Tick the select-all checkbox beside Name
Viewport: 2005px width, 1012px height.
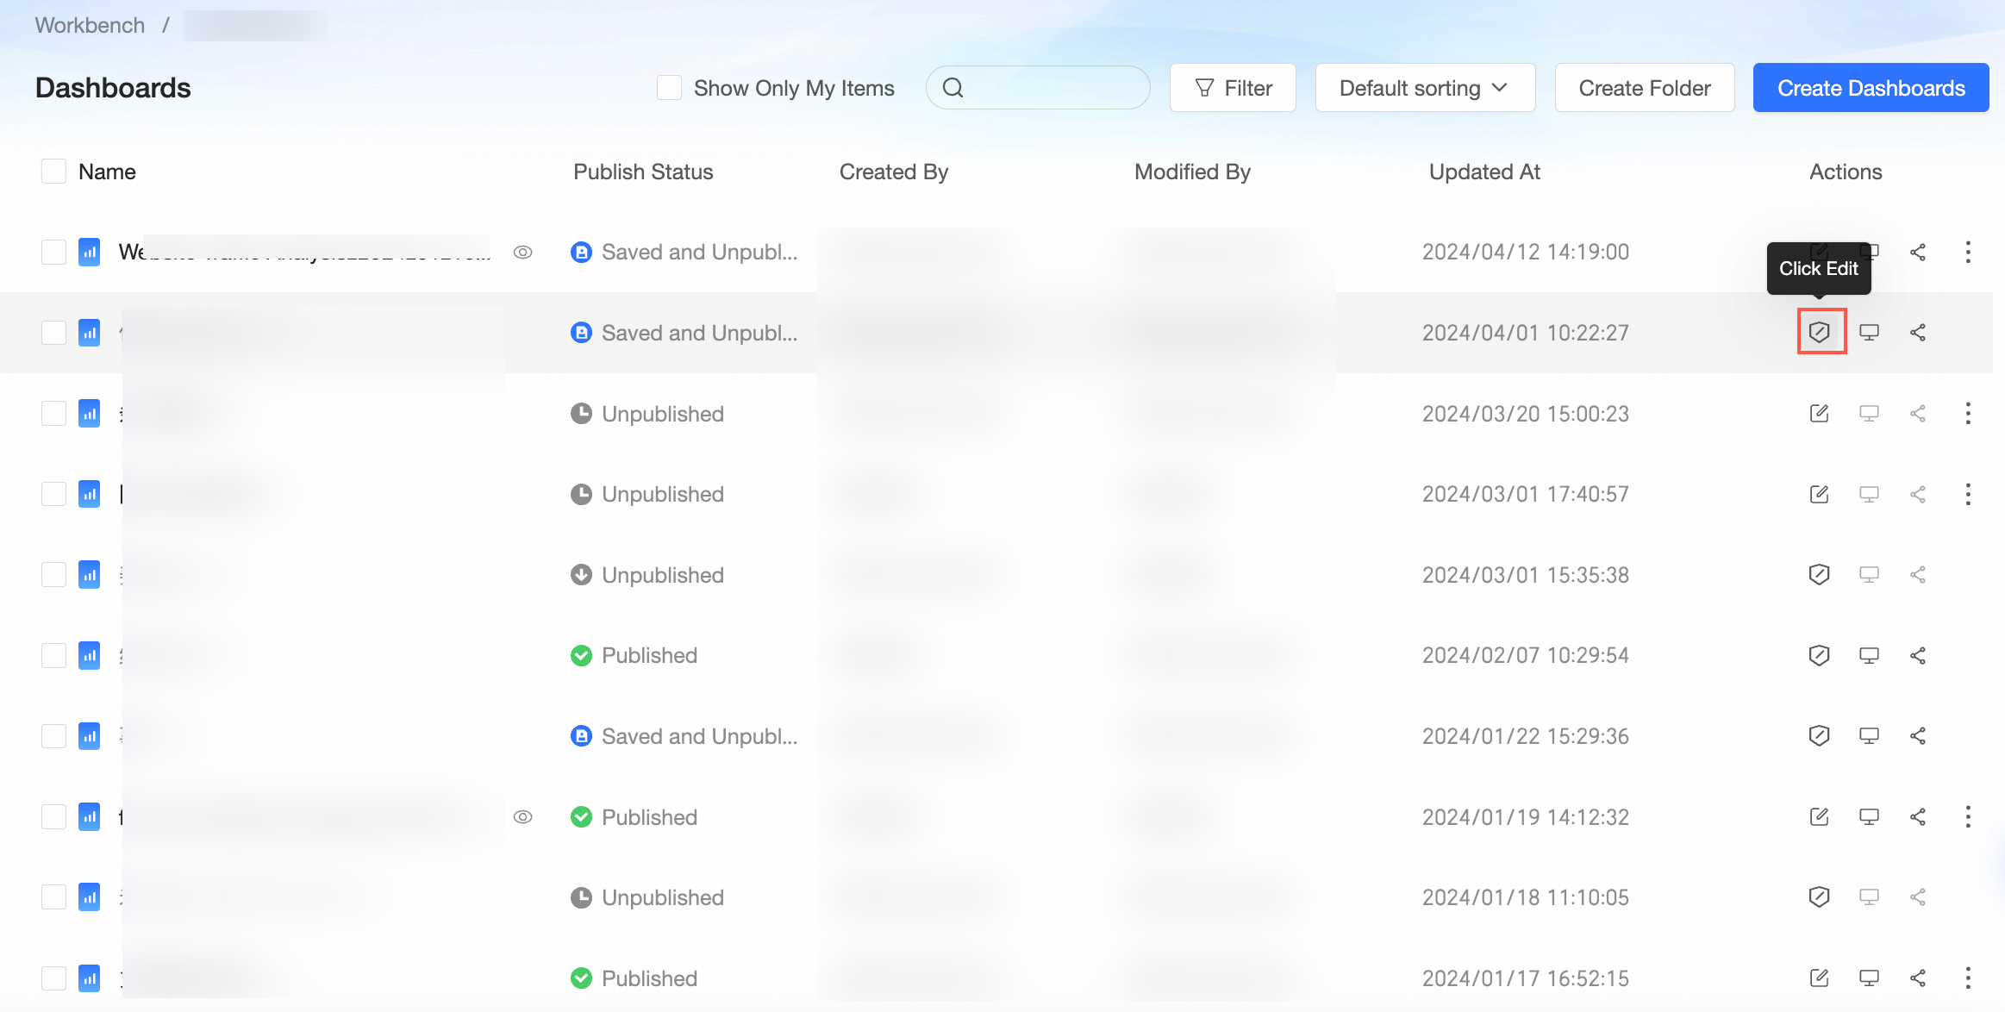[53, 172]
